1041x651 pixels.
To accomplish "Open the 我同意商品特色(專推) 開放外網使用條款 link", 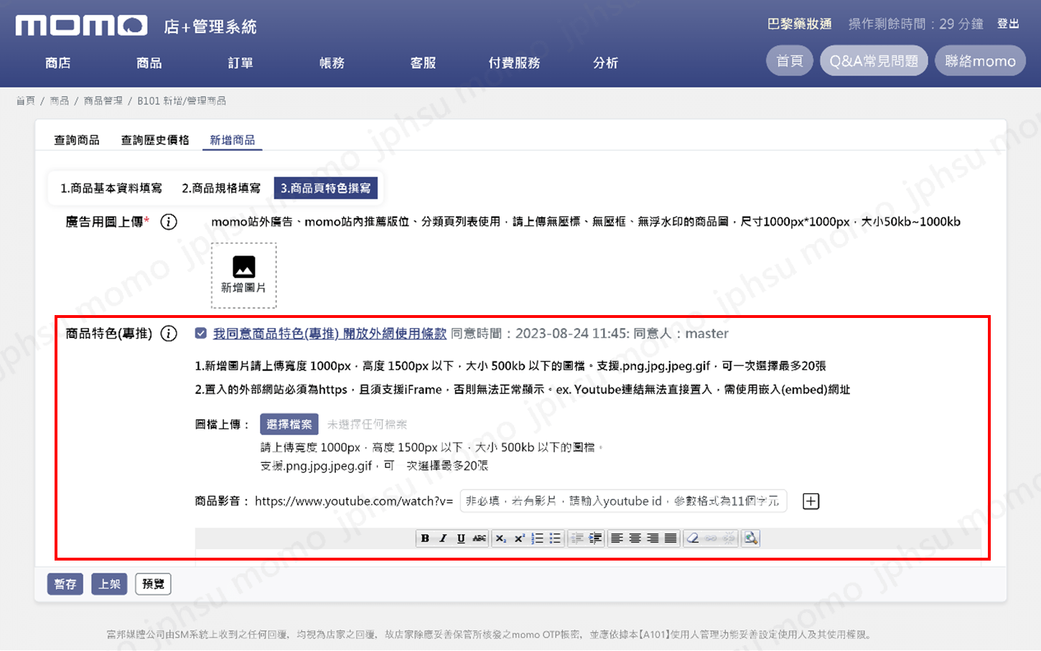I will tap(330, 333).
